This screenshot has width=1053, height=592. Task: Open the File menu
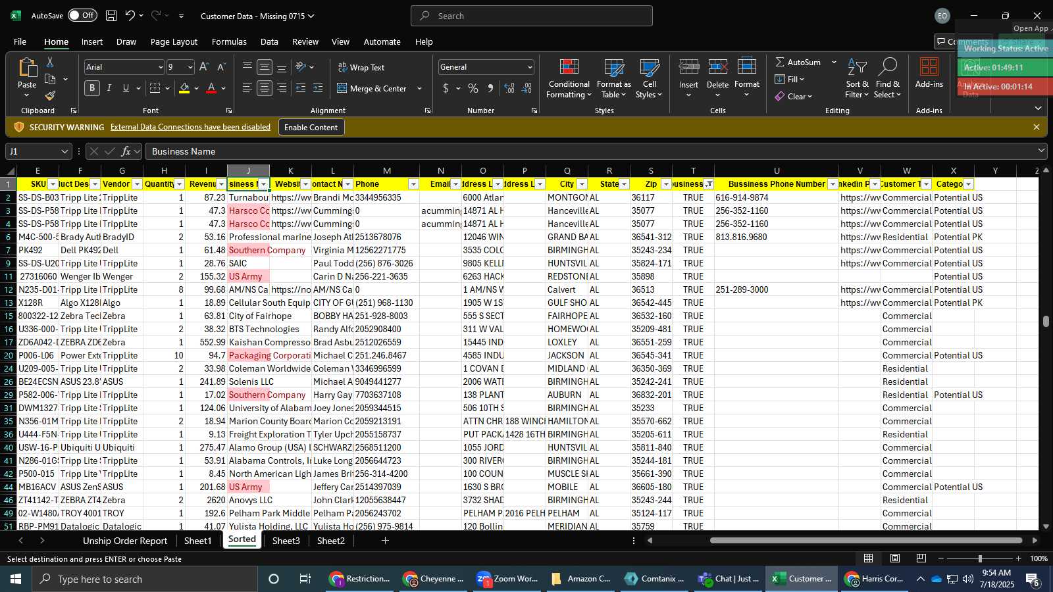point(20,41)
